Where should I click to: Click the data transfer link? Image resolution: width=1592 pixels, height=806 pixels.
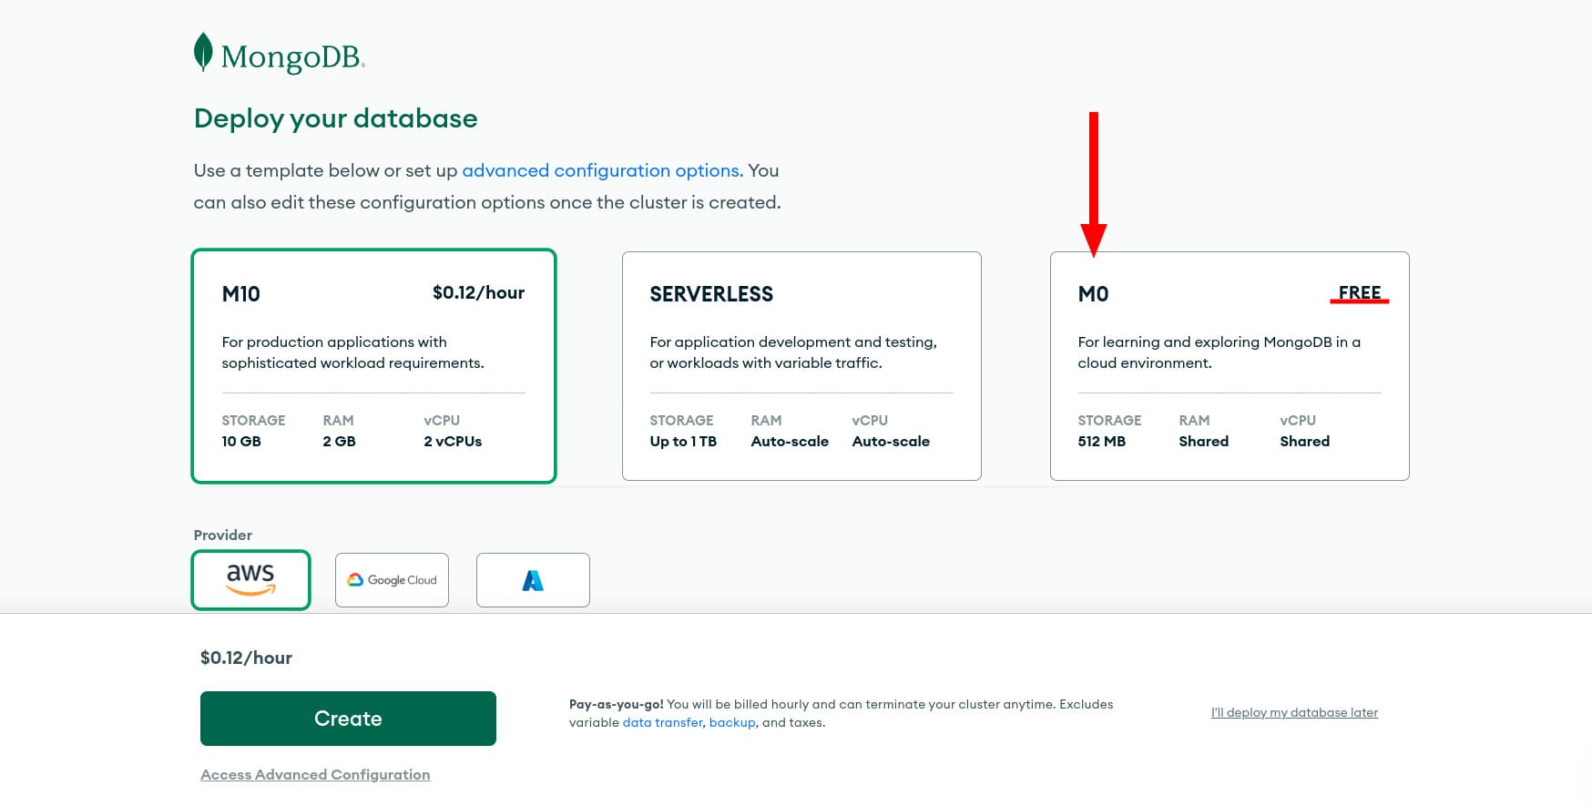pyautogui.click(x=662, y=722)
